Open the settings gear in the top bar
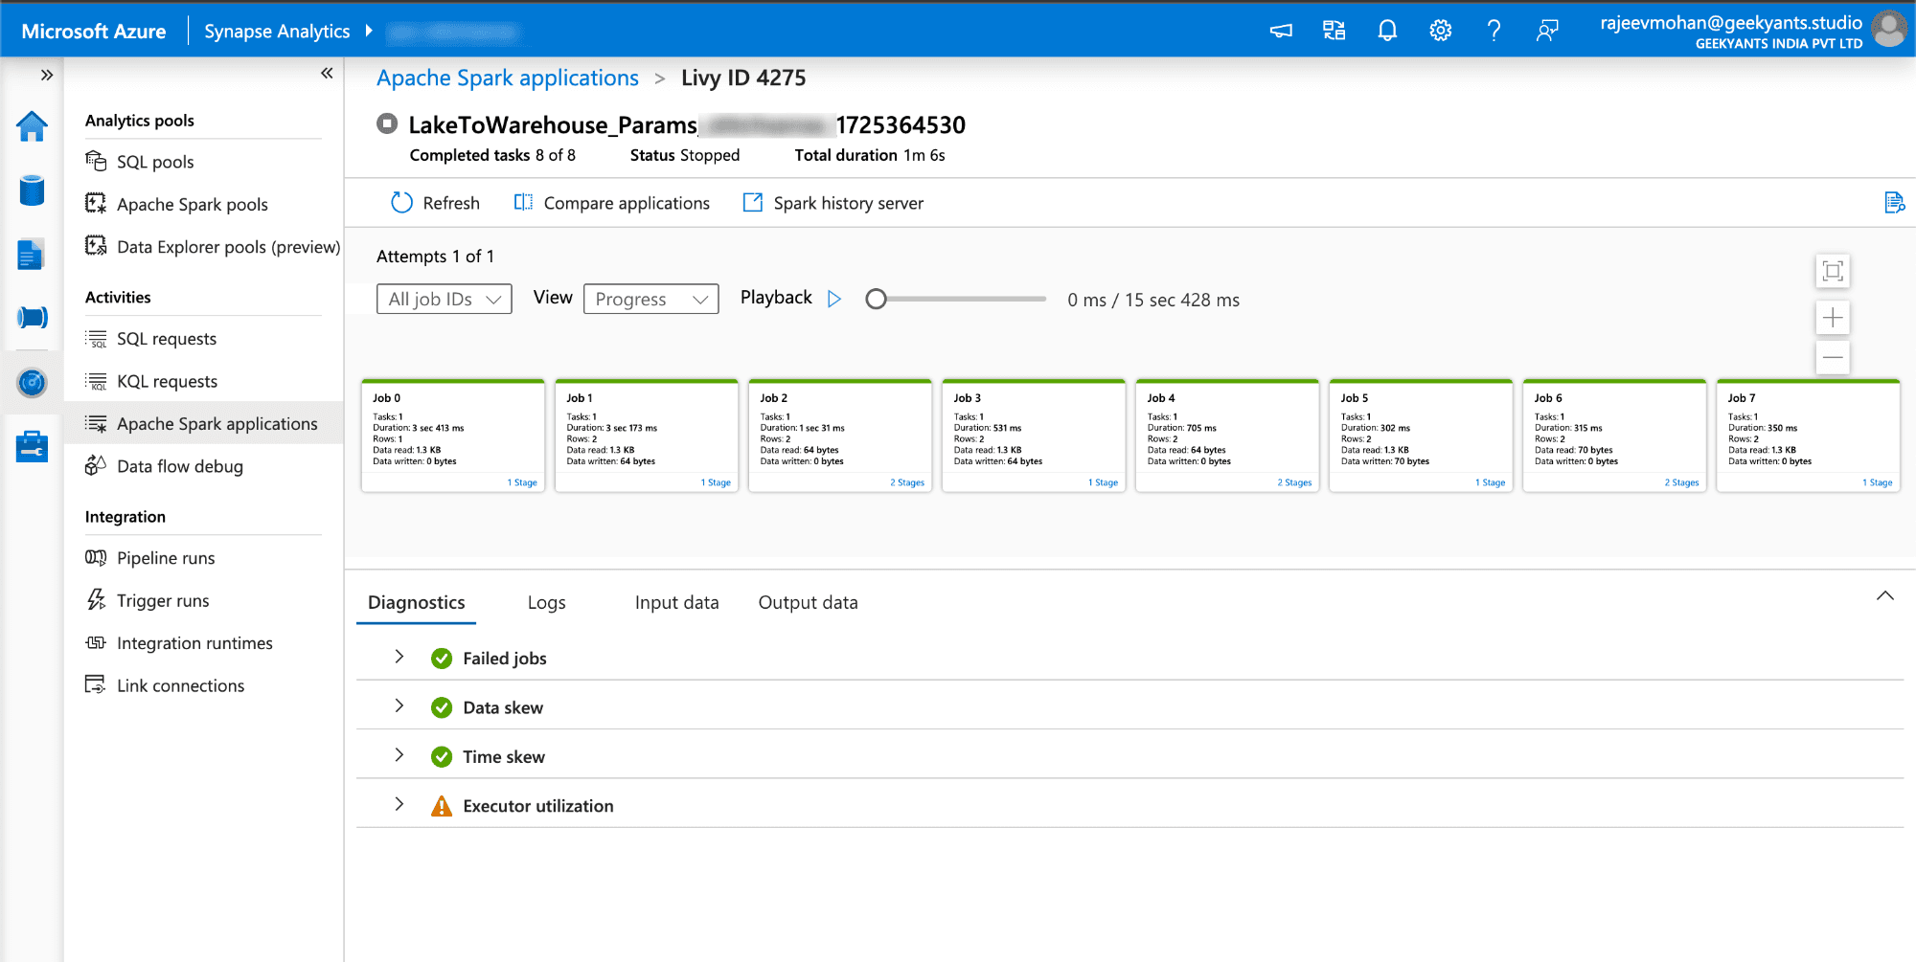The image size is (1916, 962). [1440, 31]
